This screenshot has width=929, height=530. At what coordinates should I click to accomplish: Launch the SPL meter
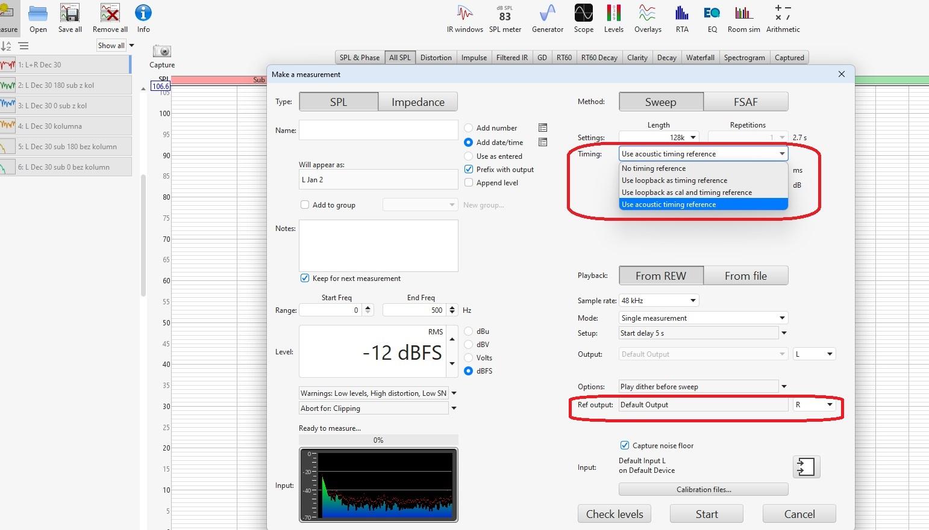(x=505, y=18)
